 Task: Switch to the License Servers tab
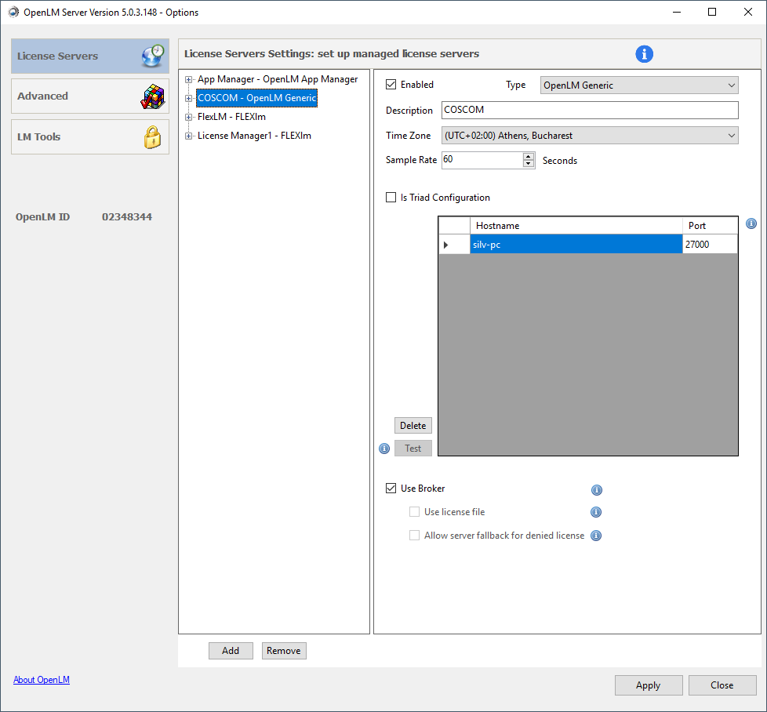tap(90, 56)
